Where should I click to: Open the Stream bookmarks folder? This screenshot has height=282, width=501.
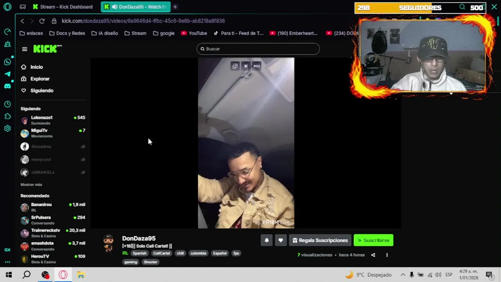click(135, 33)
